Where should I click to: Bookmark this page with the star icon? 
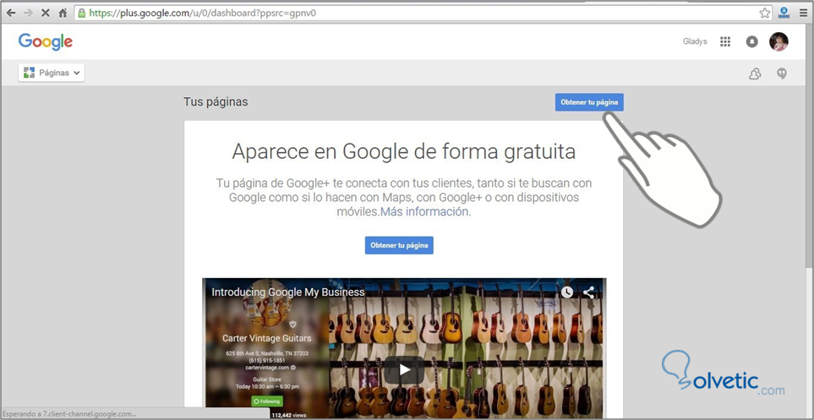[x=765, y=13]
